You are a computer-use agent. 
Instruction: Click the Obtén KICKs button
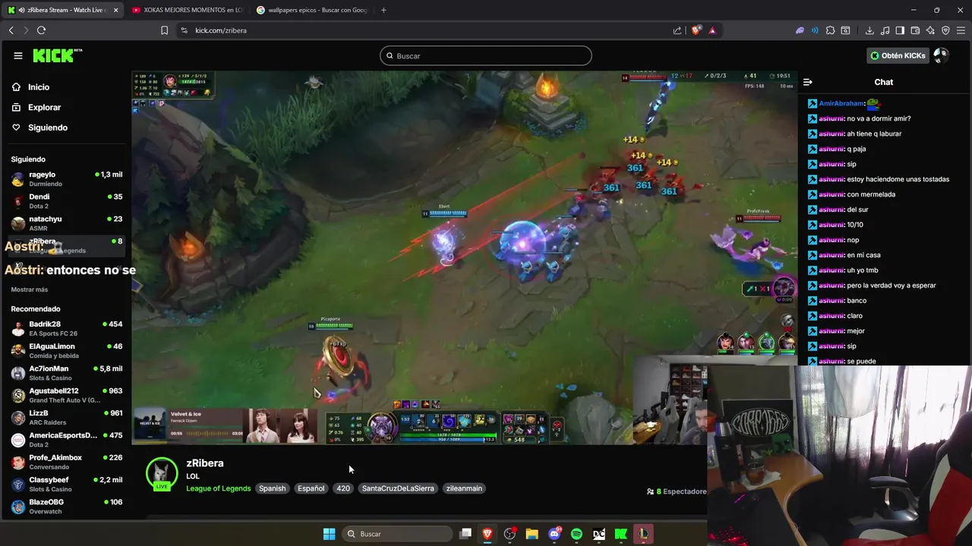tap(898, 55)
